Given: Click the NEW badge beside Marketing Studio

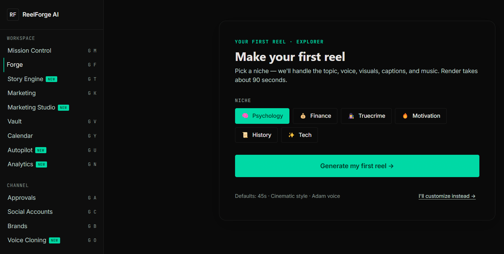Looking at the screenshot, I should coord(63,108).
